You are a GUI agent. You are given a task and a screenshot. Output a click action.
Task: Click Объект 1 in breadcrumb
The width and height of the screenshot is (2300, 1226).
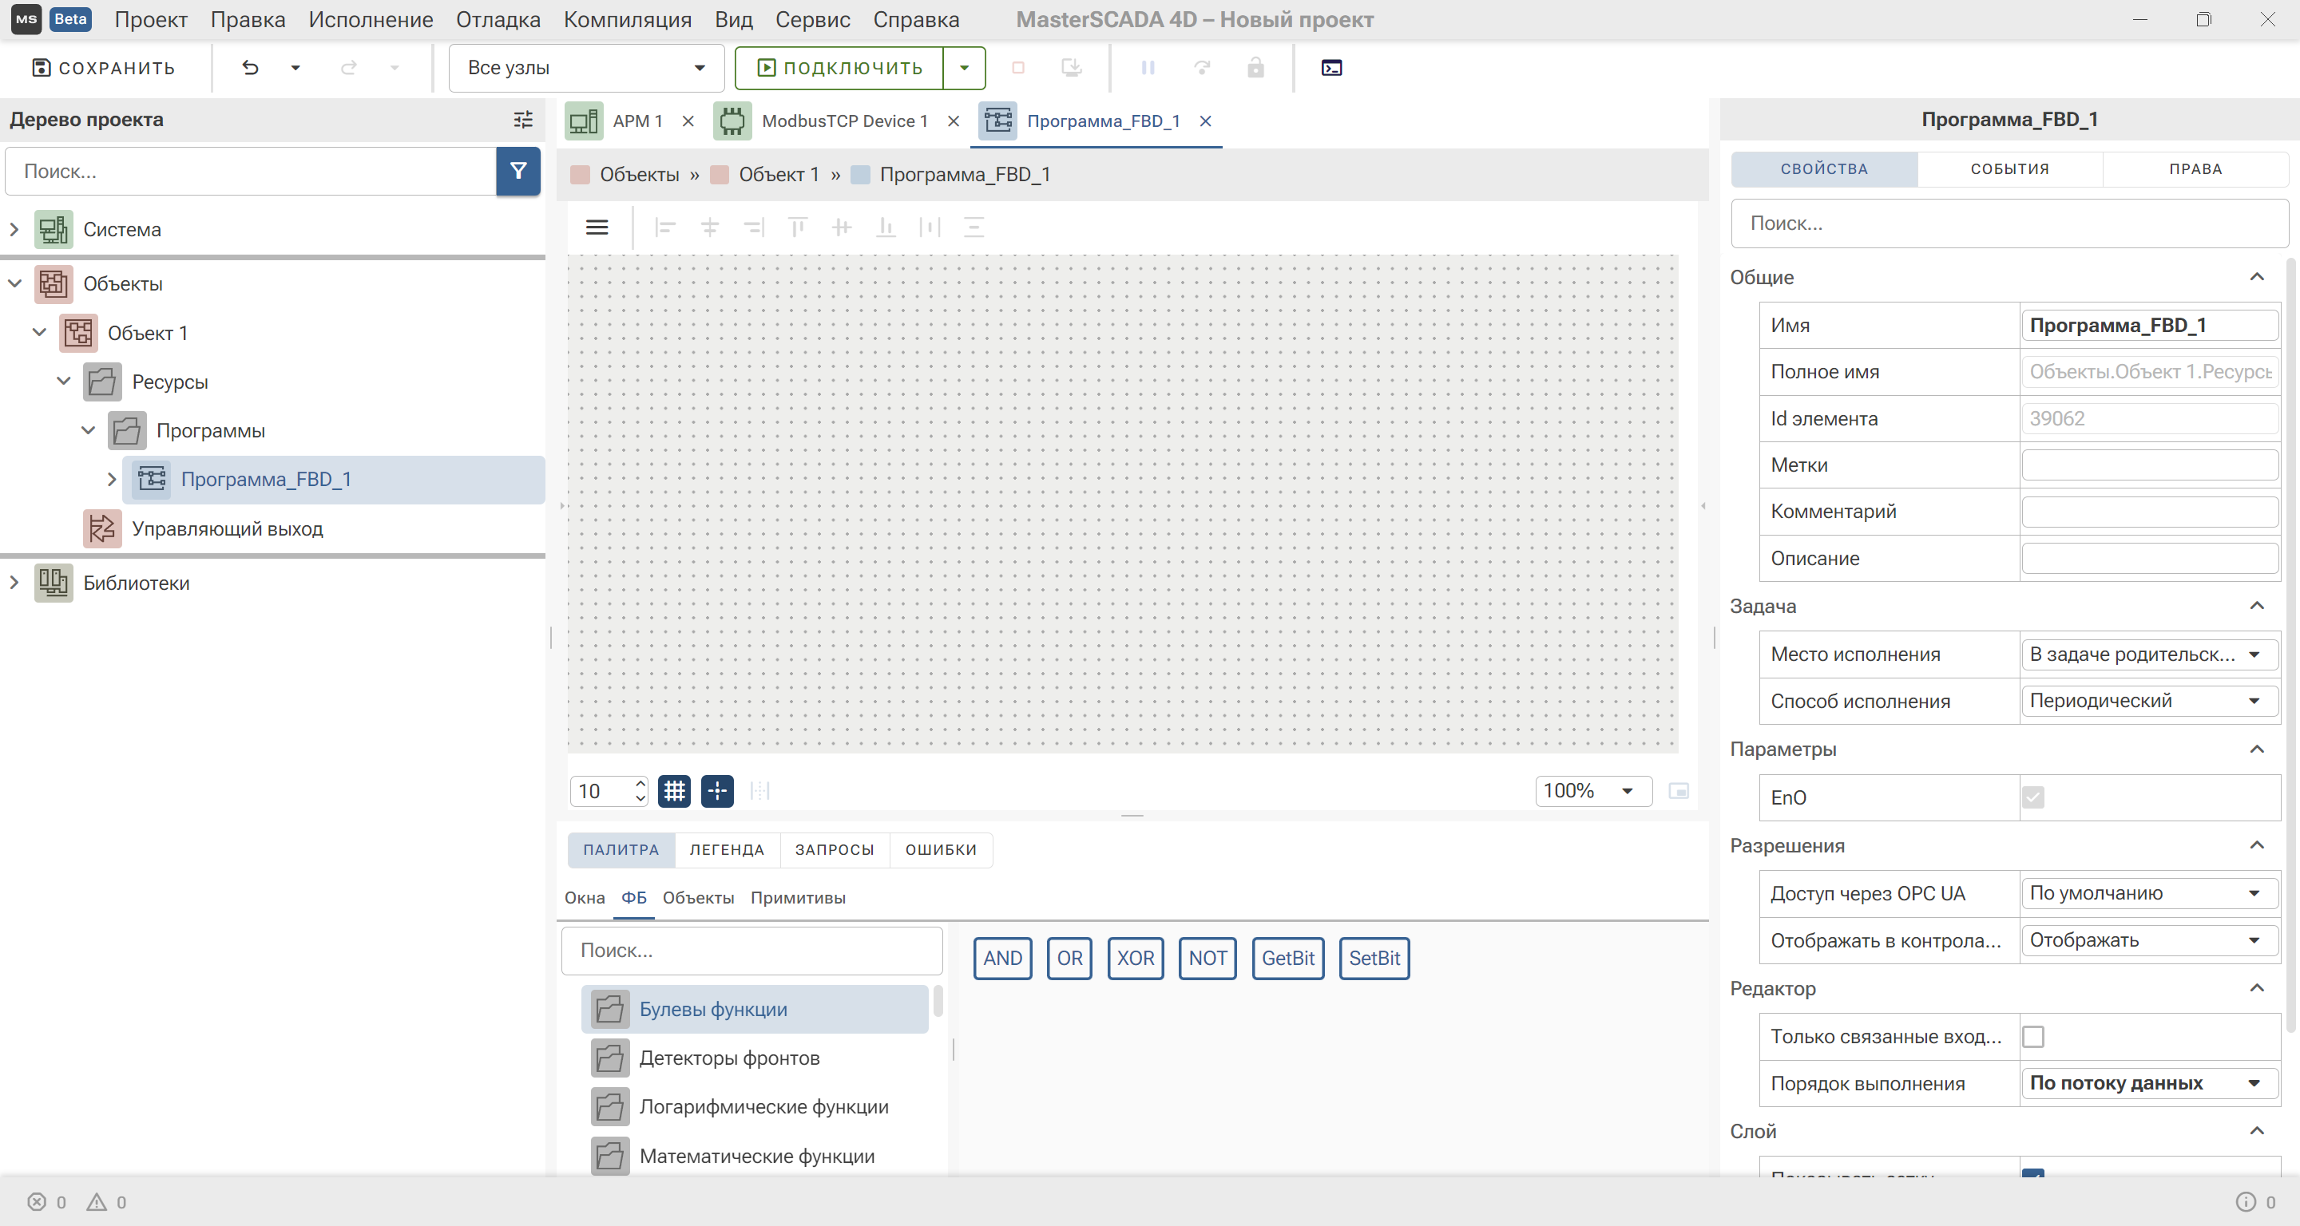tap(778, 174)
